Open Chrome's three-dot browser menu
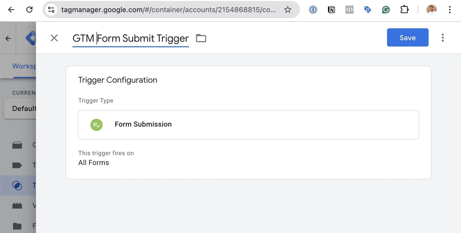Screen dimensions: 461x233 (450, 10)
